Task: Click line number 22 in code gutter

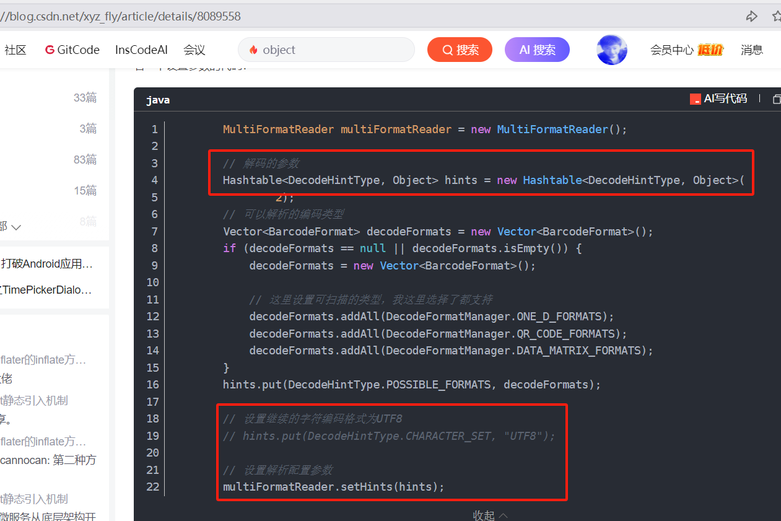Action: [x=152, y=487]
